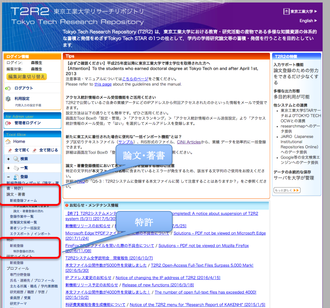Click the magnifier icon beside 検索
The image size is (330, 308).
coord(16,159)
